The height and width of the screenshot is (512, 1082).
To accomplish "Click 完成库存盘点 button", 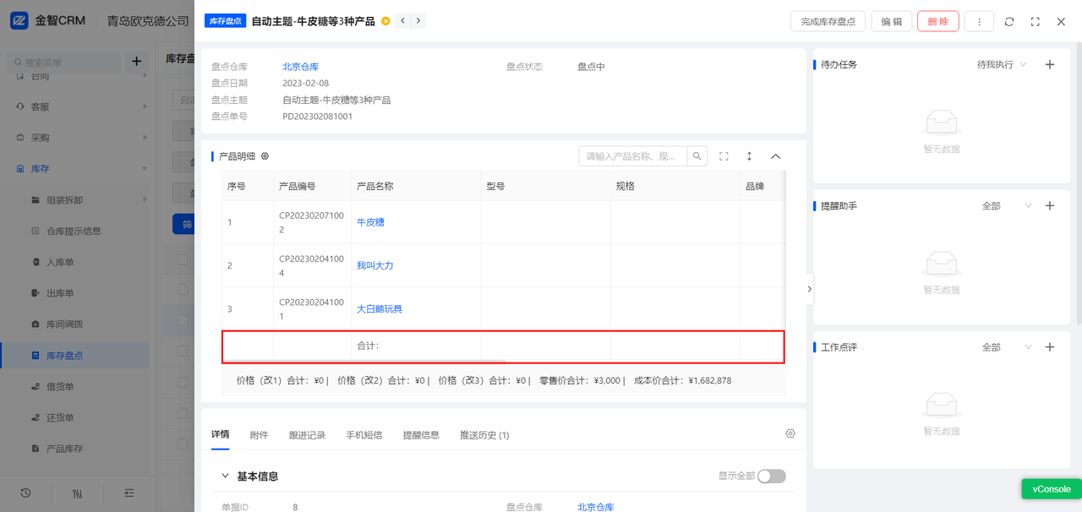I will (828, 21).
